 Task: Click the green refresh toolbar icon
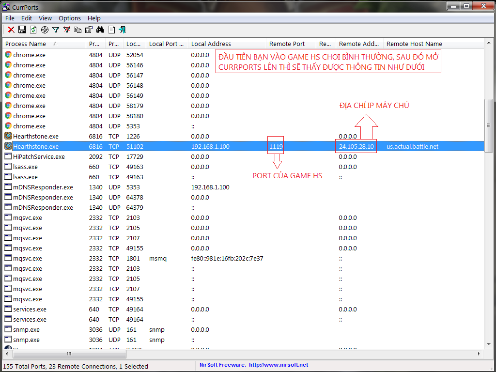pyautogui.click(x=33, y=30)
